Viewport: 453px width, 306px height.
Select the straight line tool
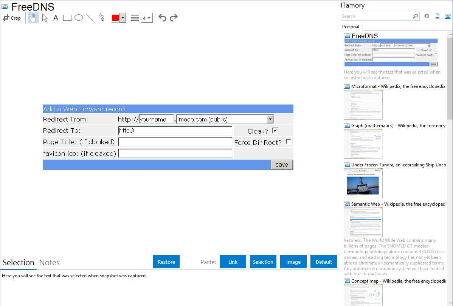[90, 18]
